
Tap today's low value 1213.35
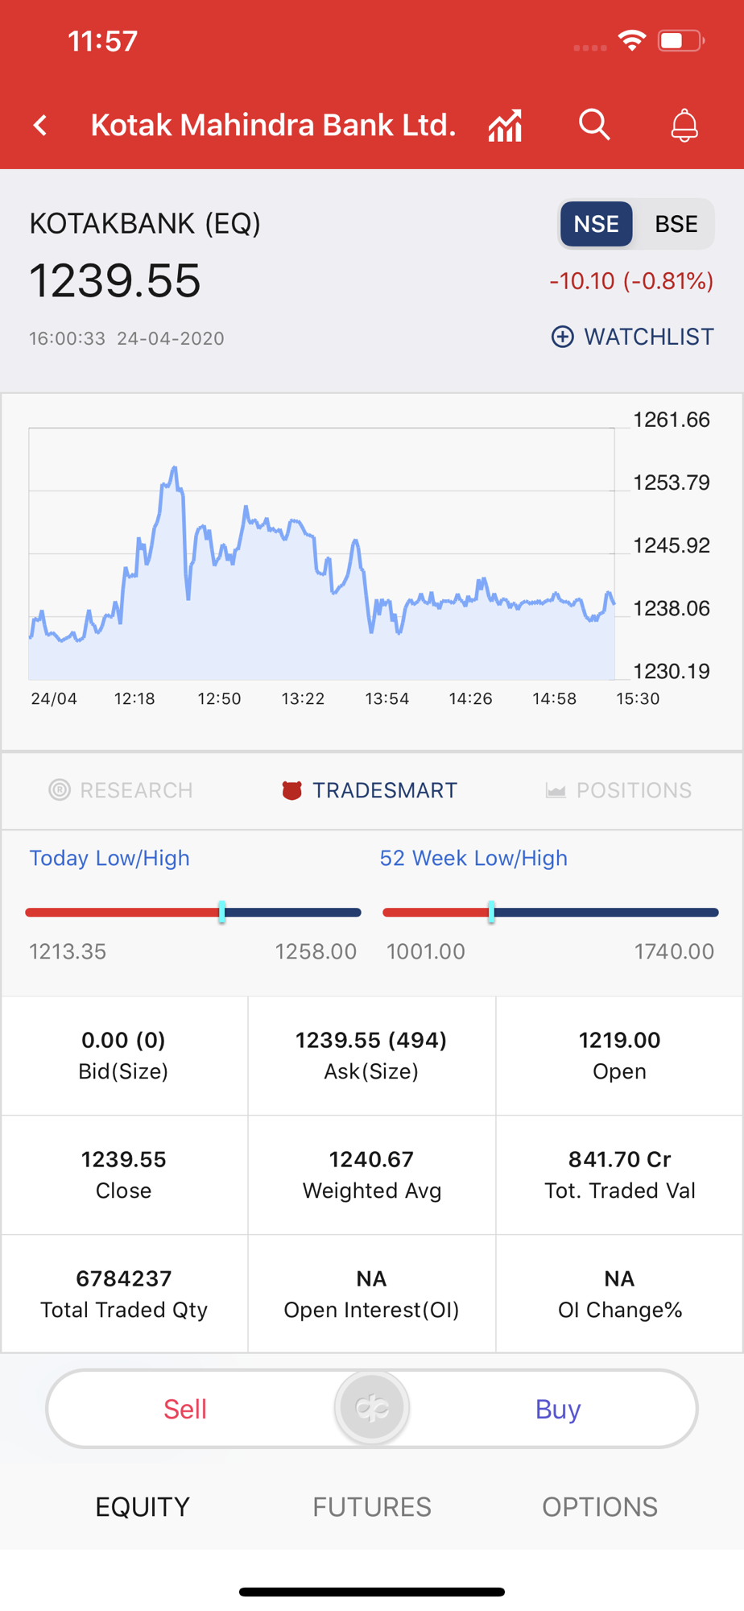(x=68, y=951)
